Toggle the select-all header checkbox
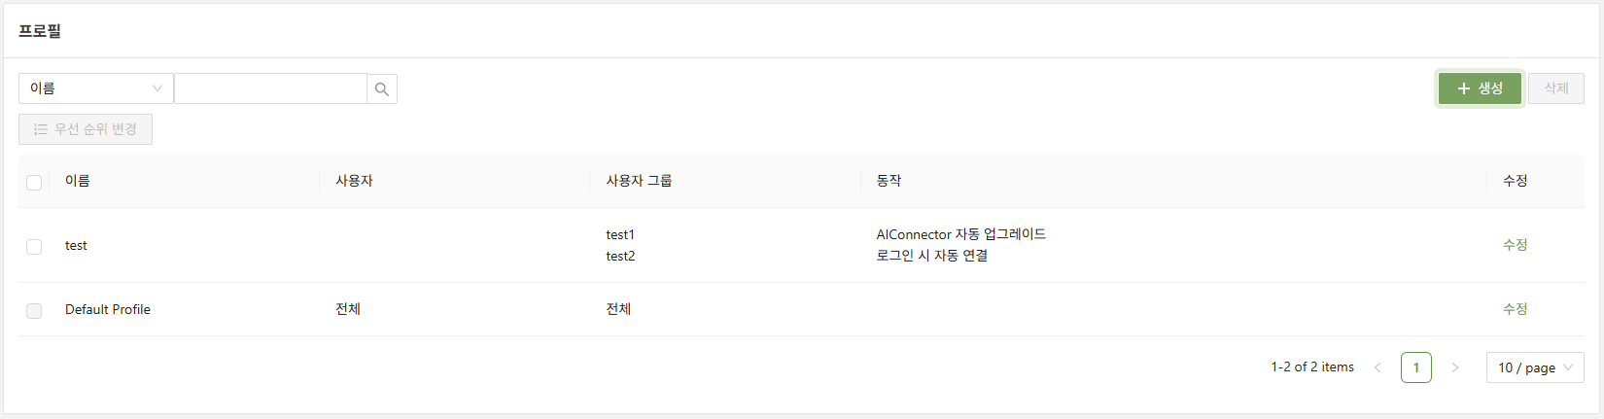This screenshot has height=419, width=1604. tap(34, 182)
